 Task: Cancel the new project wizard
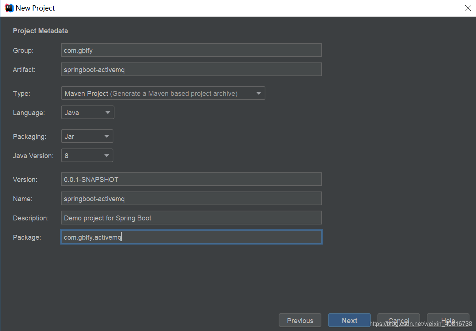(x=399, y=320)
